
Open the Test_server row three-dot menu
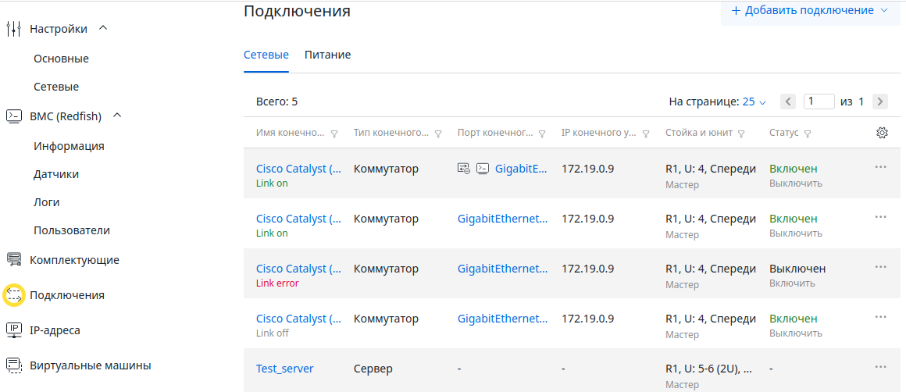click(881, 367)
